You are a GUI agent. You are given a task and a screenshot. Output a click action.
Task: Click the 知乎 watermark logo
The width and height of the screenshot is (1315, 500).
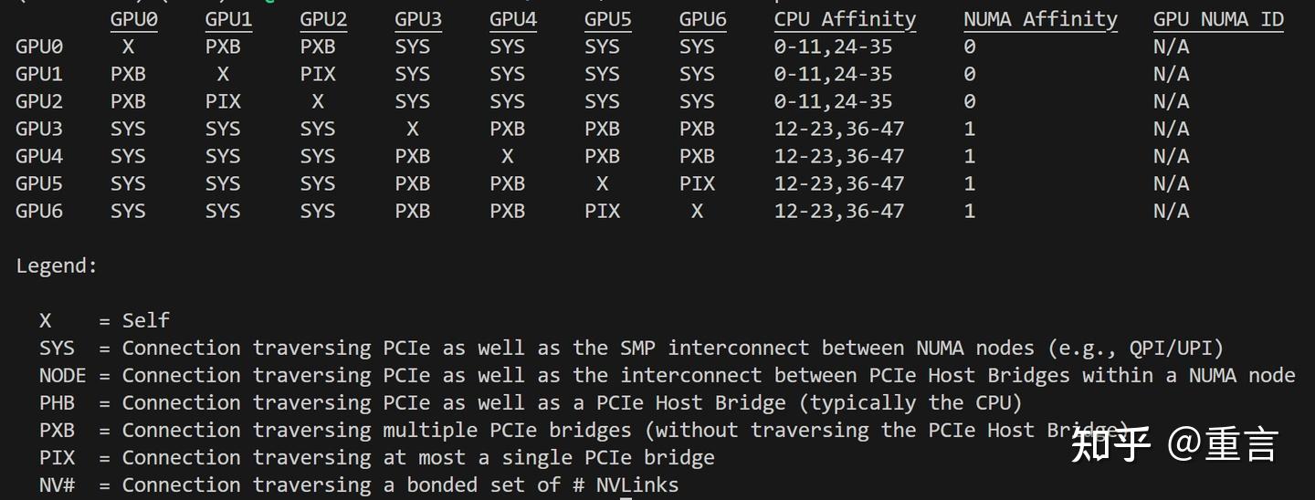1110,444
